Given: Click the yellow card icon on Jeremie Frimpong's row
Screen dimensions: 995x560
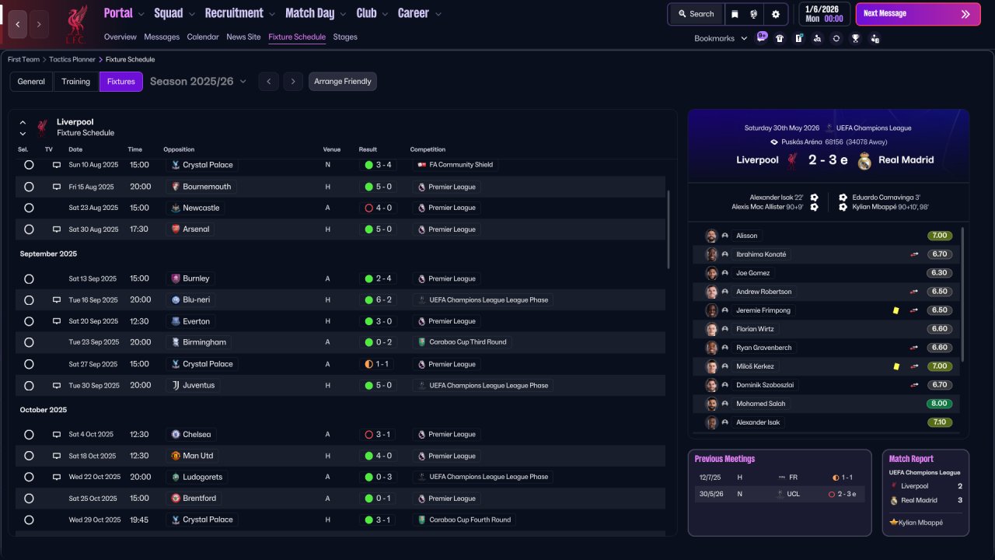Looking at the screenshot, I should 896,310.
